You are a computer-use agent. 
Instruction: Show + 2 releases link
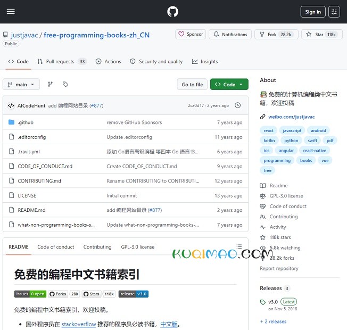coord(273,321)
